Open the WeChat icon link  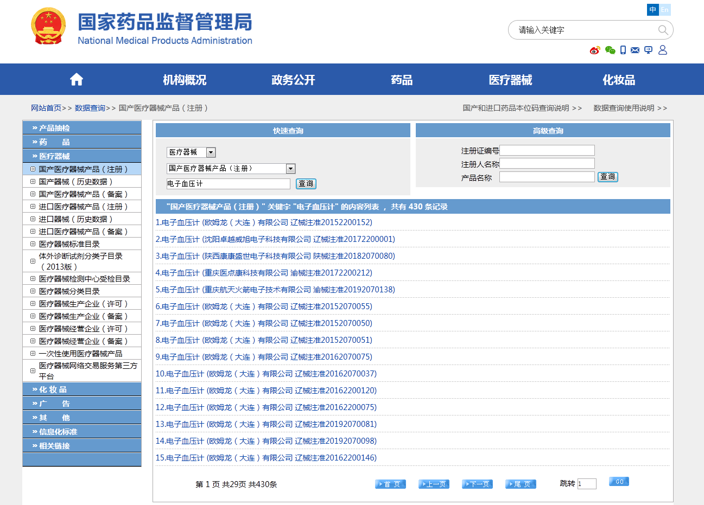pyautogui.click(x=610, y=50)
